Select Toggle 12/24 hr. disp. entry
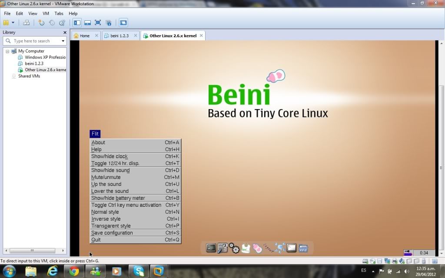445x278 pixels. tap(136, 163)
